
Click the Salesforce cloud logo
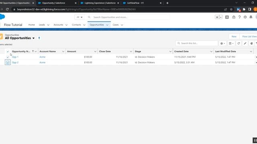[x=2, y=17]
